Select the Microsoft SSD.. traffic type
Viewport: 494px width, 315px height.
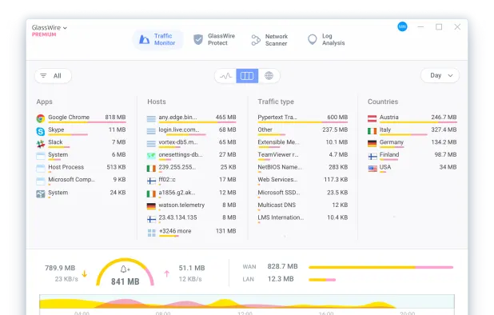coord(303,193)
